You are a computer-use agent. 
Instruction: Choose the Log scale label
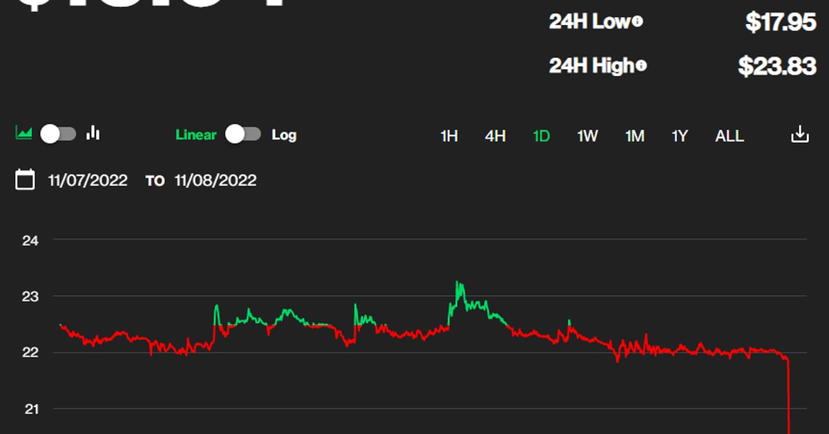(284, 135)
